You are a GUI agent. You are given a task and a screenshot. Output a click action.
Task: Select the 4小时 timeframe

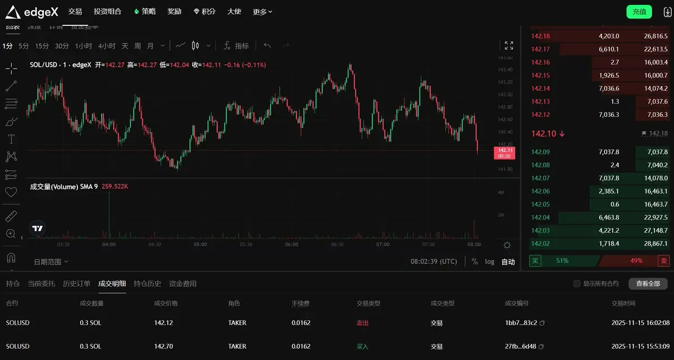click(107, 45)
